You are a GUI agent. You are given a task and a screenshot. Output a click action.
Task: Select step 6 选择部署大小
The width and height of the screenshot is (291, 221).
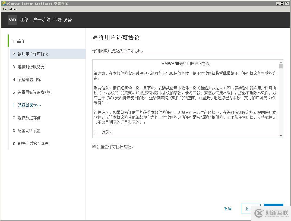click(x=27, y=105)
